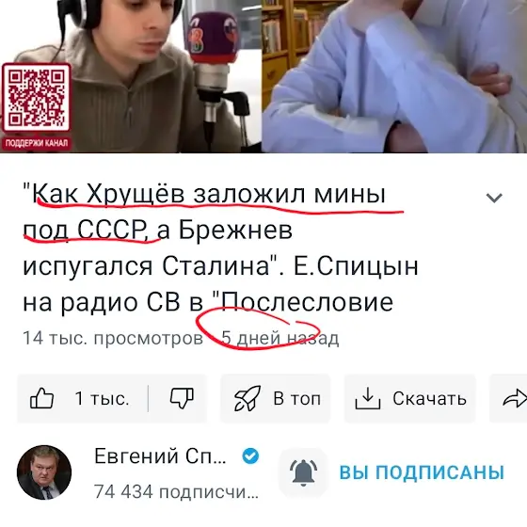The image size is (527, 527).
Task: Tap the ПОДДЕРЖИ КАНАЛ label
Action: pos(37,143)
